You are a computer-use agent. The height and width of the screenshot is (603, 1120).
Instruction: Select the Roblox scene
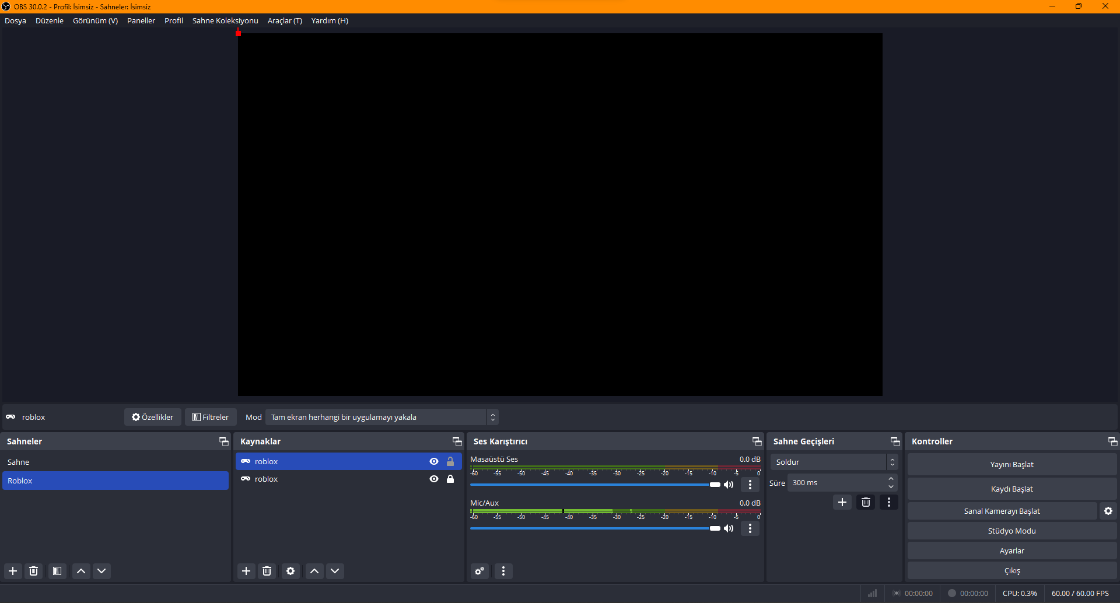[x=116, y=481]
